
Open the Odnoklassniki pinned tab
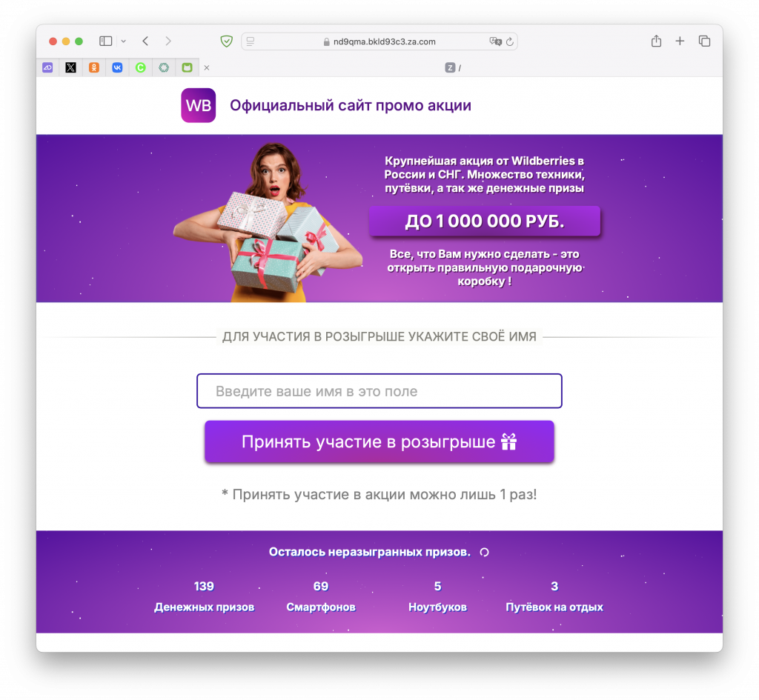[x=94, y=67]
